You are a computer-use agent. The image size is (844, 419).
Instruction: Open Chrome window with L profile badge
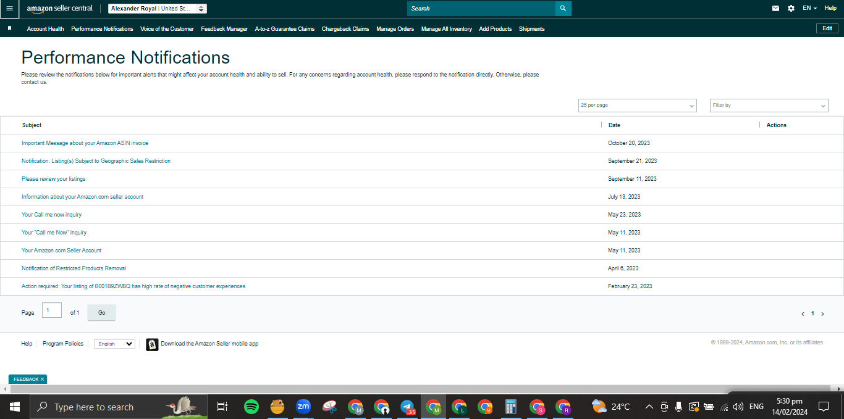(x=459, y=407)
